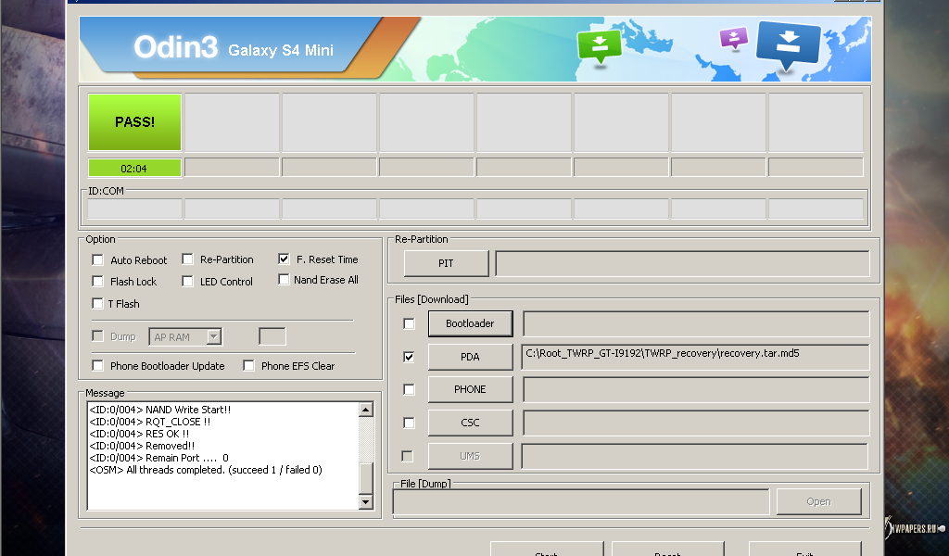Toggle the Re-Partition checkbox
The image size is (949, 556).
click(x=188, y=259)
